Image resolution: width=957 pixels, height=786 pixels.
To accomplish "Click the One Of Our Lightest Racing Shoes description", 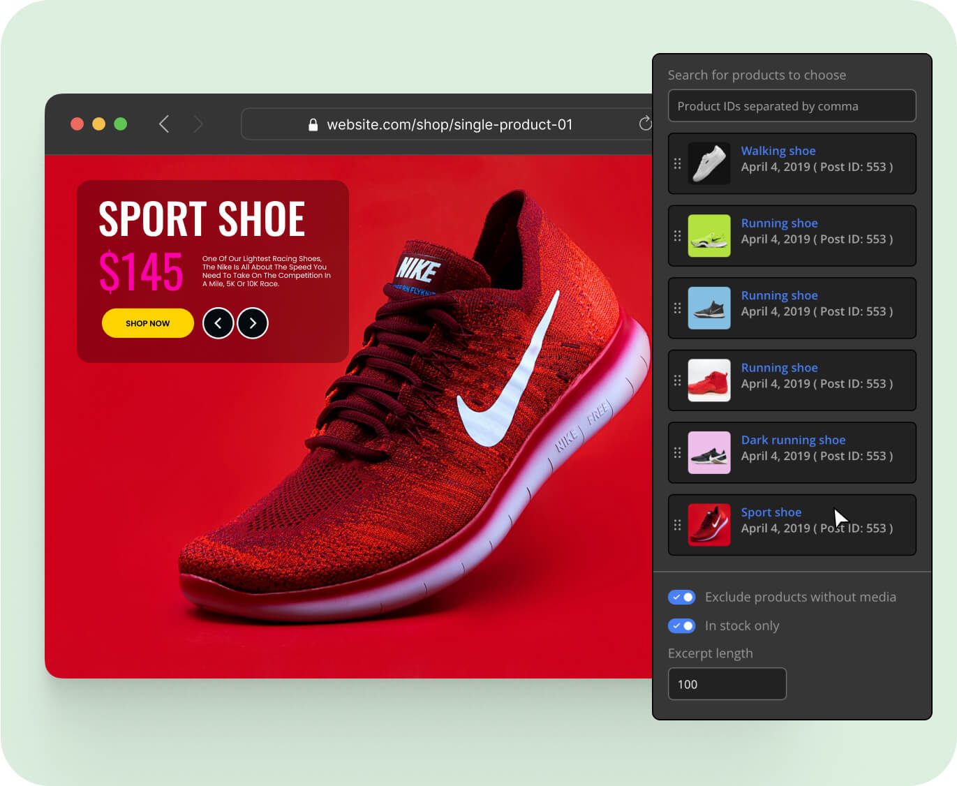I will [x=267, y=271].
